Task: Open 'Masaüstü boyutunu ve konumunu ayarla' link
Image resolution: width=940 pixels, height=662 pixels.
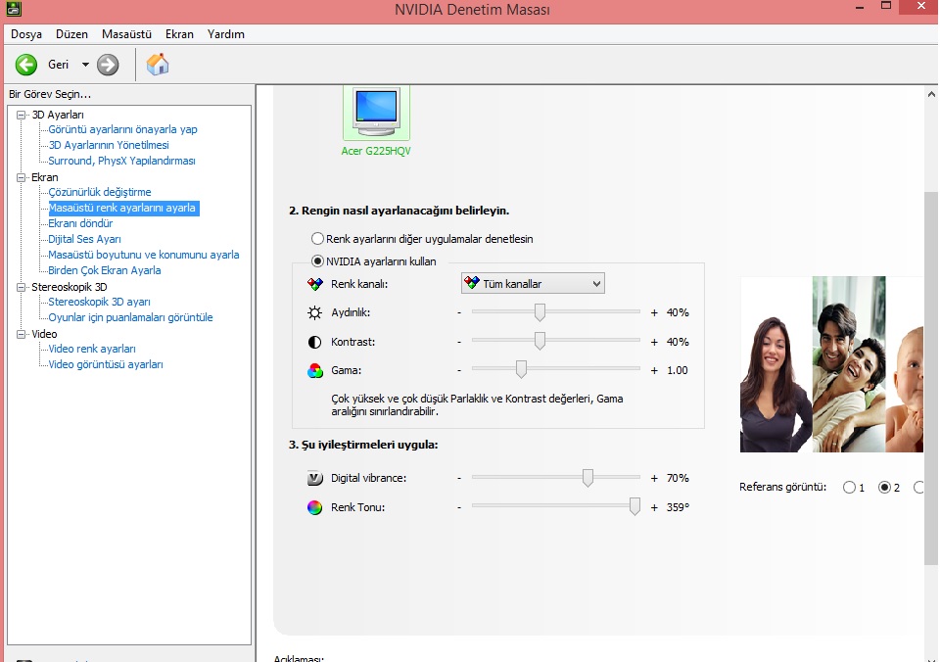Action: click(143, 255)
